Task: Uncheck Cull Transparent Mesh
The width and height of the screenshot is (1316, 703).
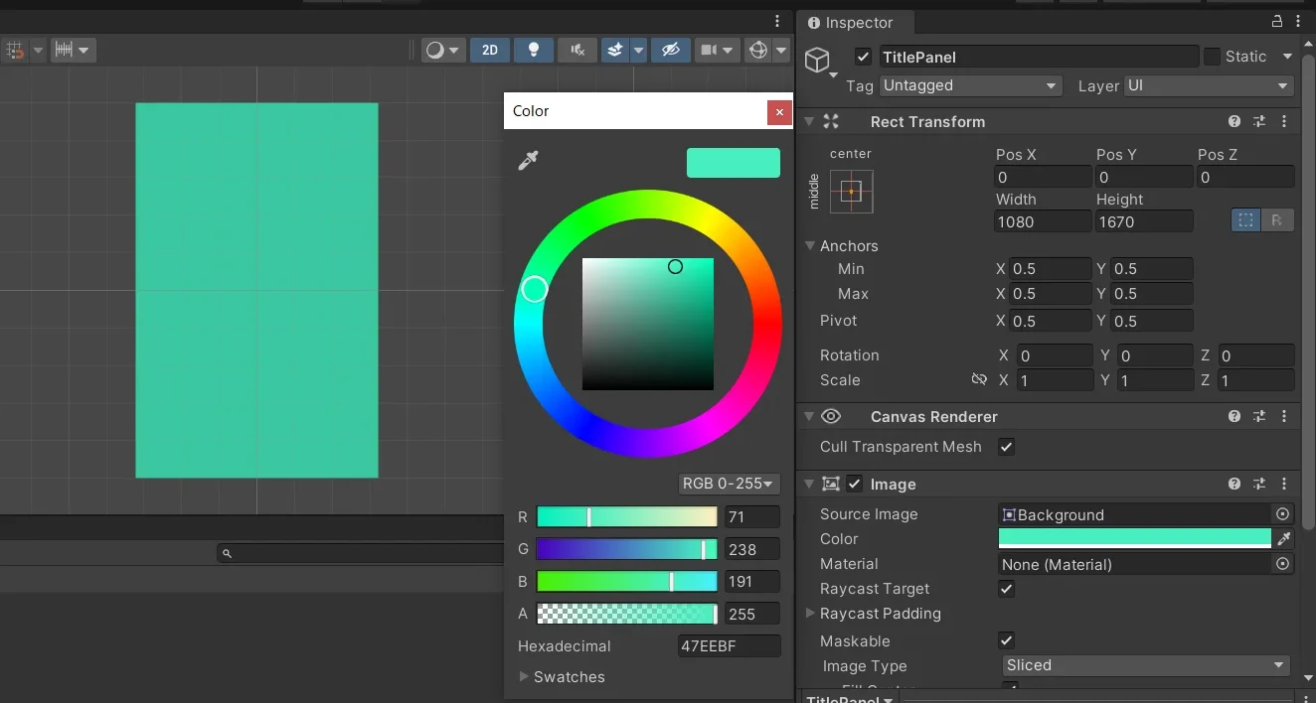Action: (1007, 447)
